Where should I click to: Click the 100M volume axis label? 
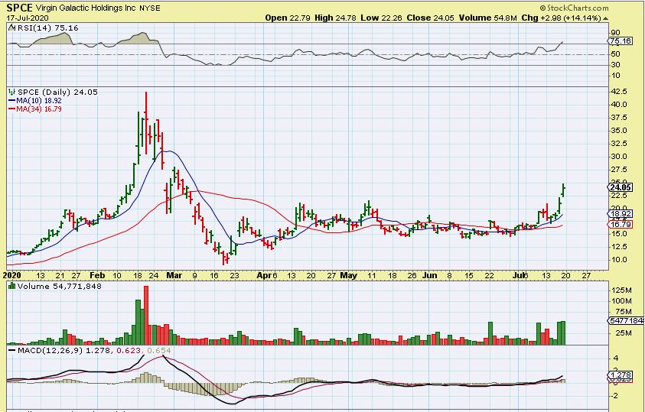[x=621, y=301]
